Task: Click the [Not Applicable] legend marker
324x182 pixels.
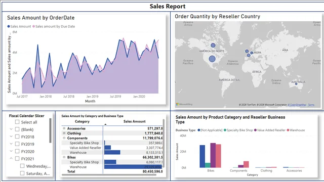Action: [x=199, y=130]
